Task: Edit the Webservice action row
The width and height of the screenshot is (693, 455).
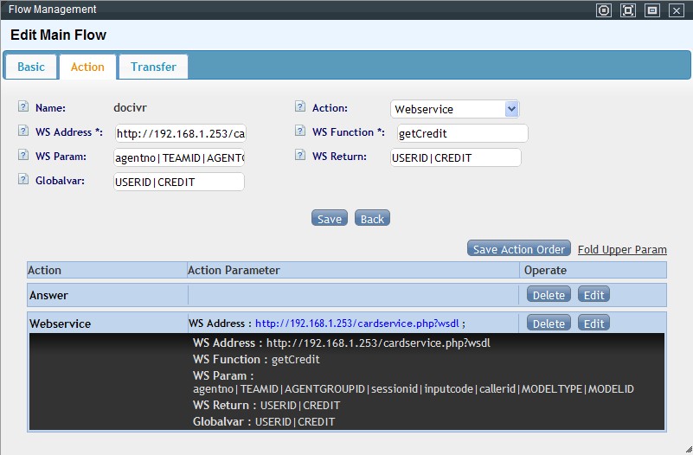Action: pyautogui.click(x=594, y=324)
